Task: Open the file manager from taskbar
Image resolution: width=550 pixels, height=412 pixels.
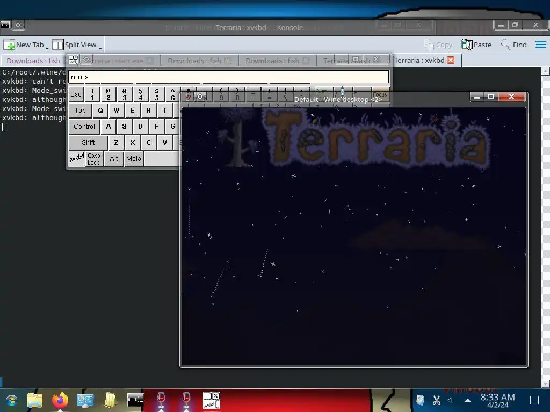Action: (35, 400)
